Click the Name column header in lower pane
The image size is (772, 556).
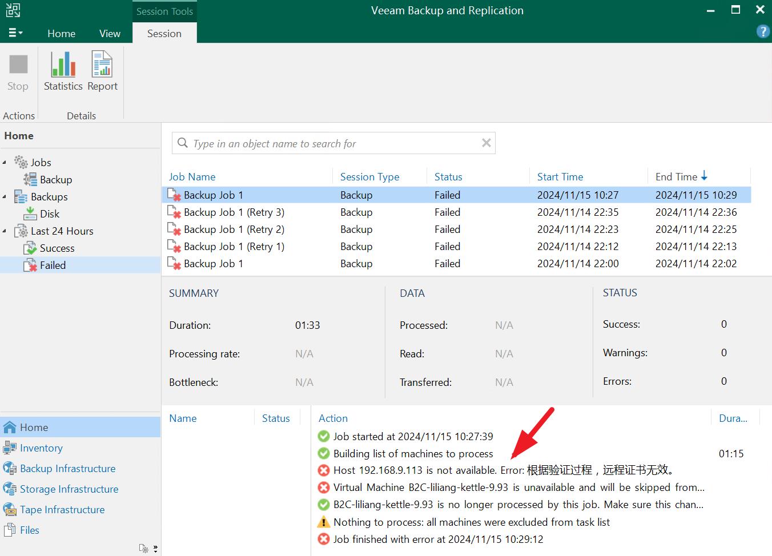183,418
